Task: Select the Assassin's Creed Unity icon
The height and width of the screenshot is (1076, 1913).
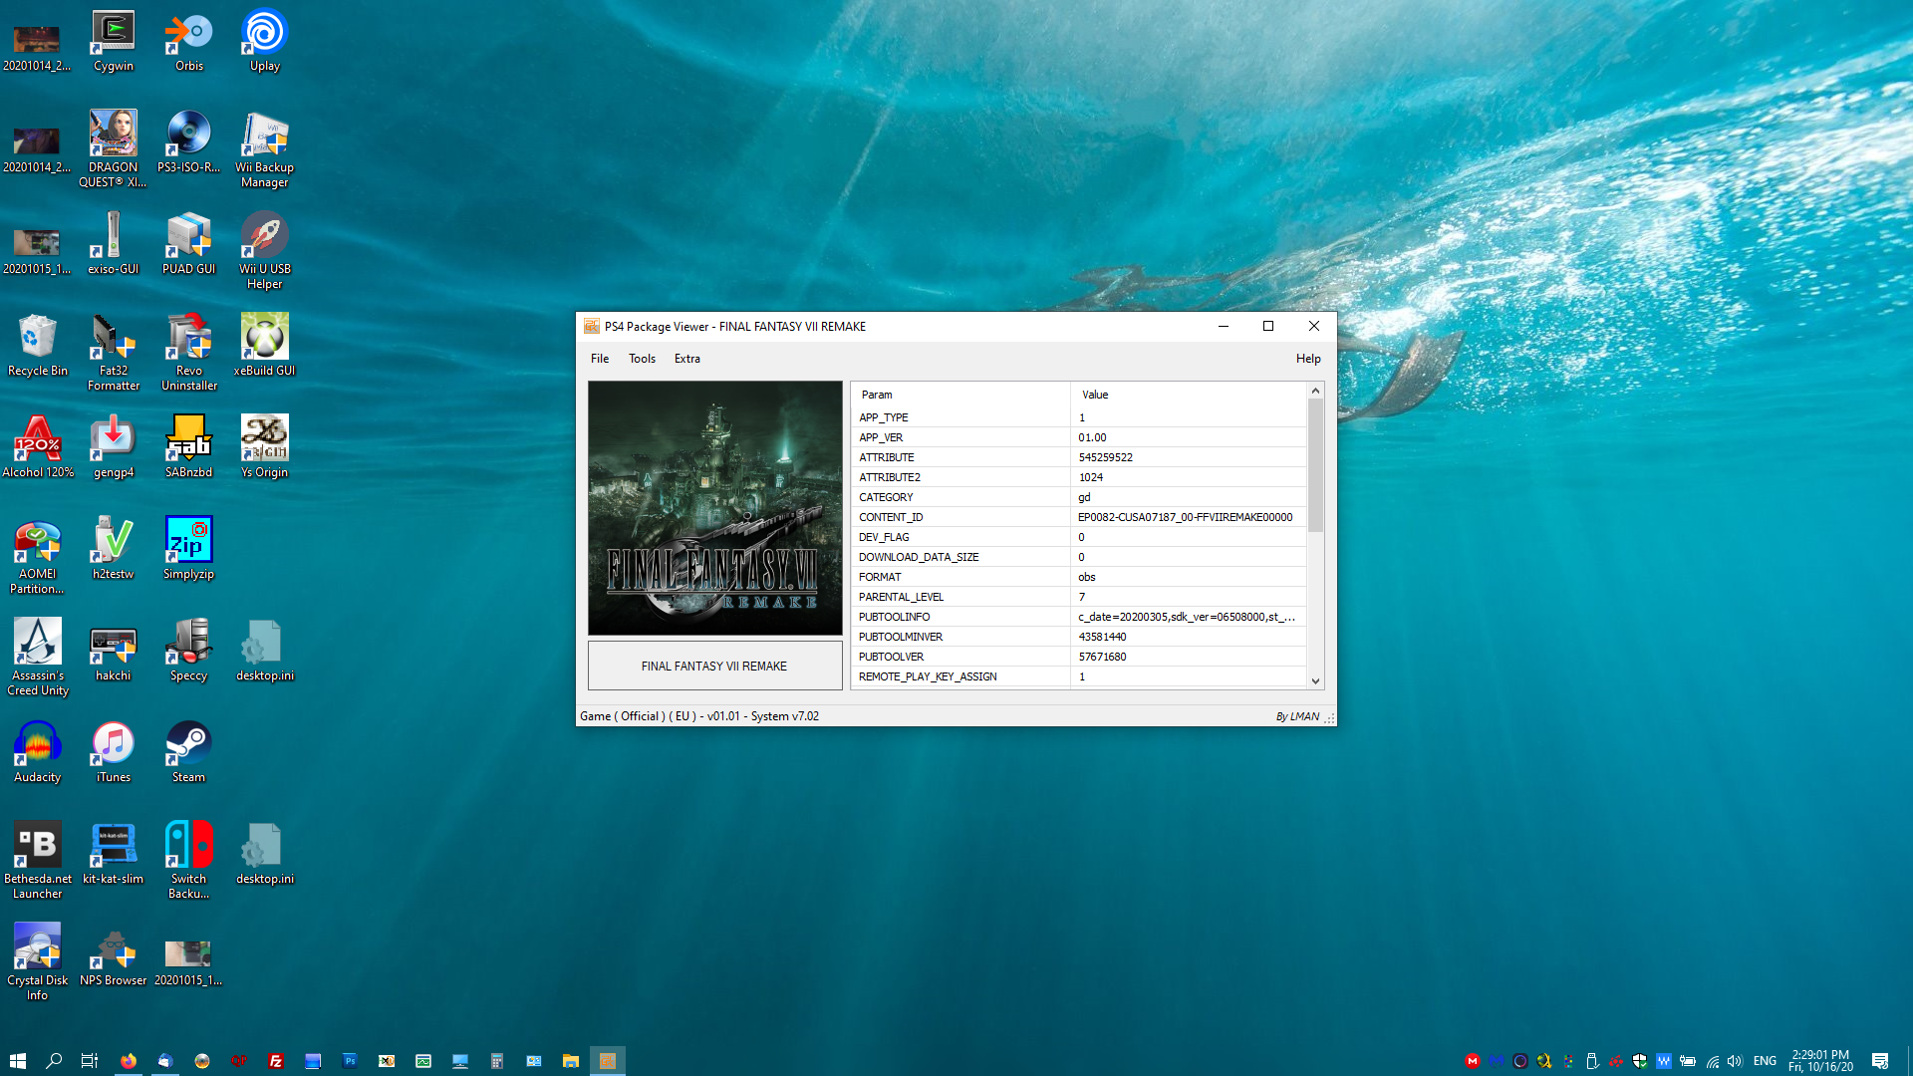Action: click(x=38, y=658)
